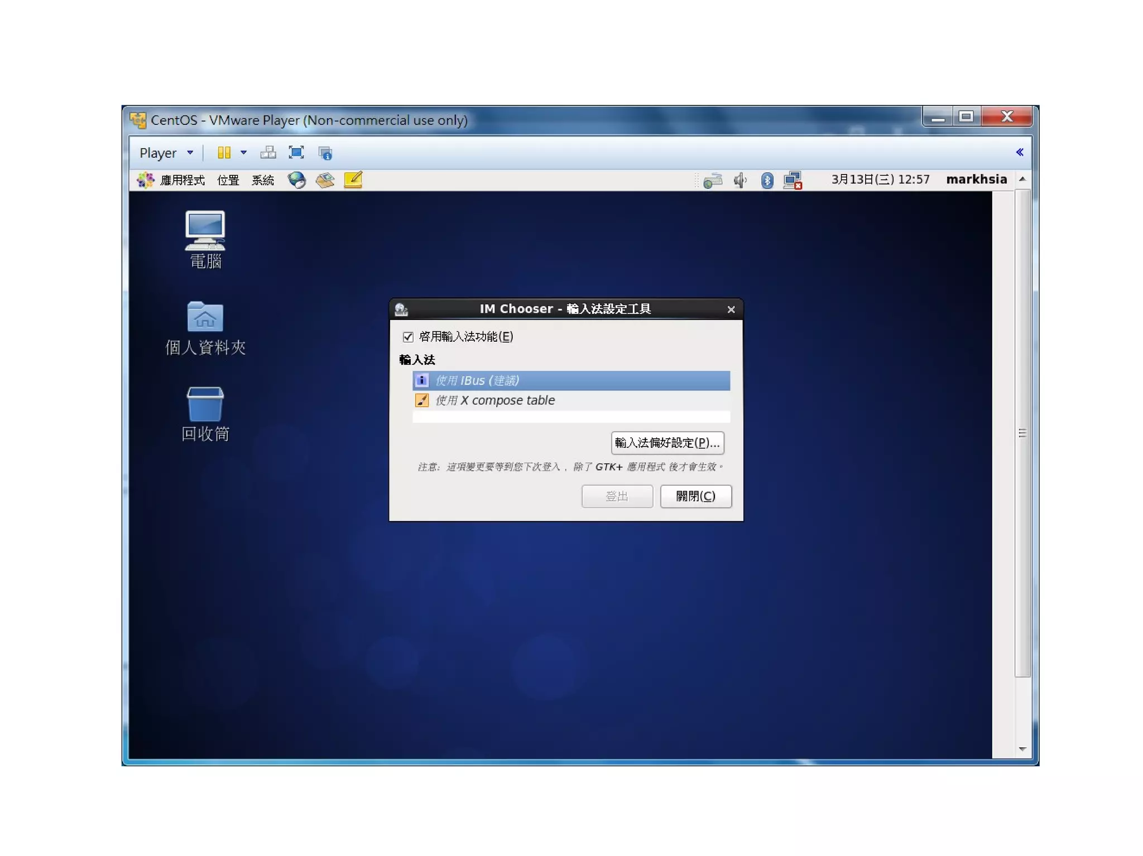Click the scroll down arrow of the VM view
Screen dimensions: 1143x856
tap(1022, 749)
